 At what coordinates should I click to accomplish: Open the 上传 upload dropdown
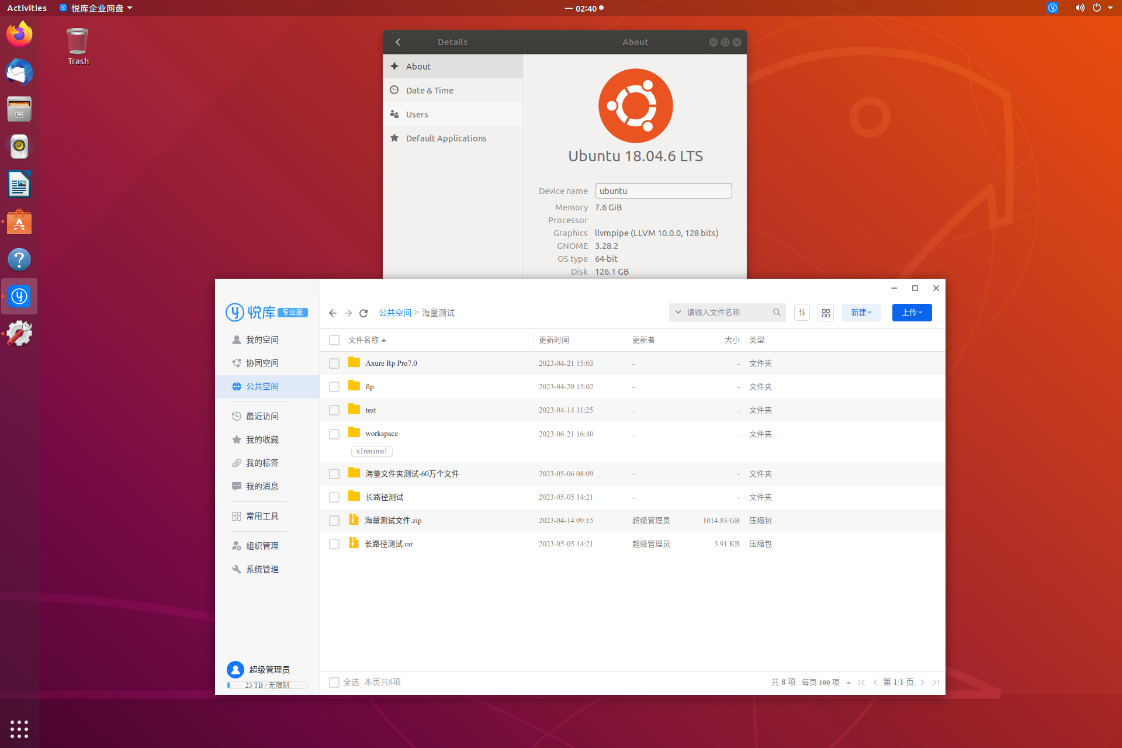(x=911, y=313)
